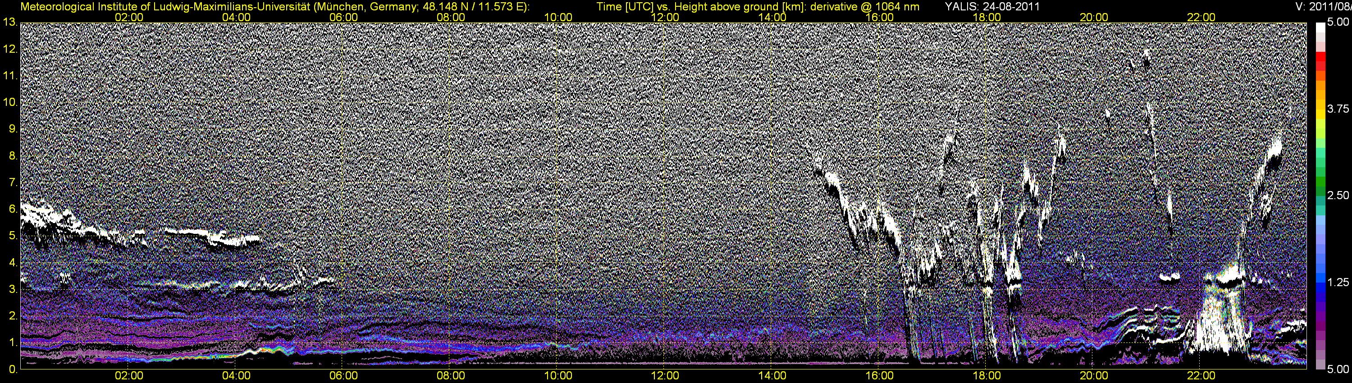
Task: Click the 02:00 label on top time axis
Action: pos(129,17)
